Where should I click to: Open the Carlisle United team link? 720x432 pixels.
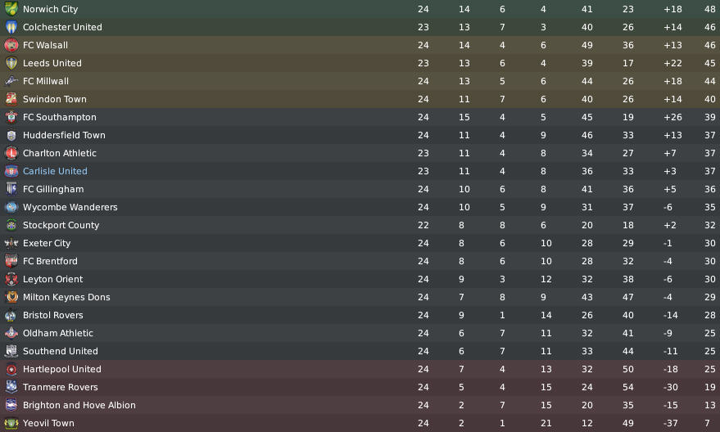tap(55, 171)
